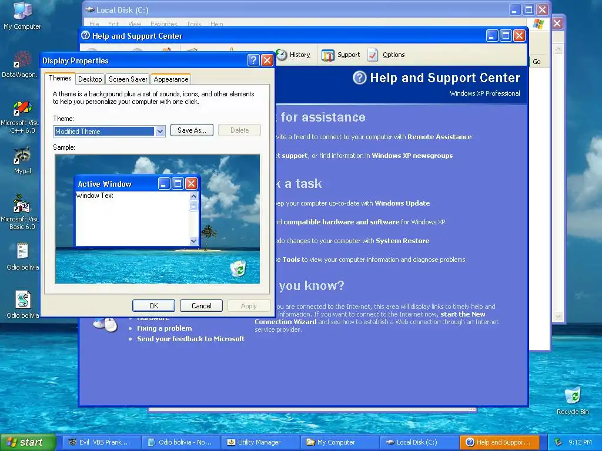Screen dimensions: 602x451
Task: Click the system tray icon beside the clock
Action: [x=558, y=442]
